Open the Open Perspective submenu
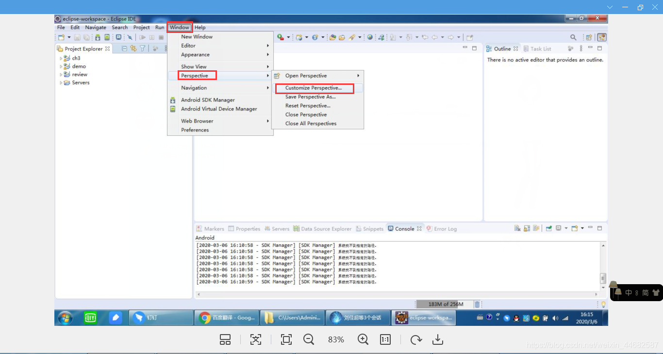 (x=317, y=76)
